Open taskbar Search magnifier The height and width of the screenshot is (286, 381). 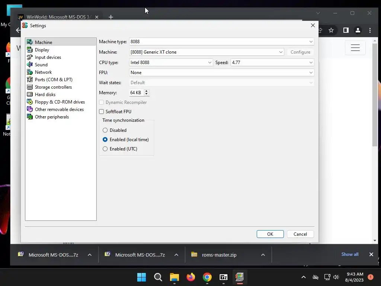pyautogui.click(x=158, y=277)
